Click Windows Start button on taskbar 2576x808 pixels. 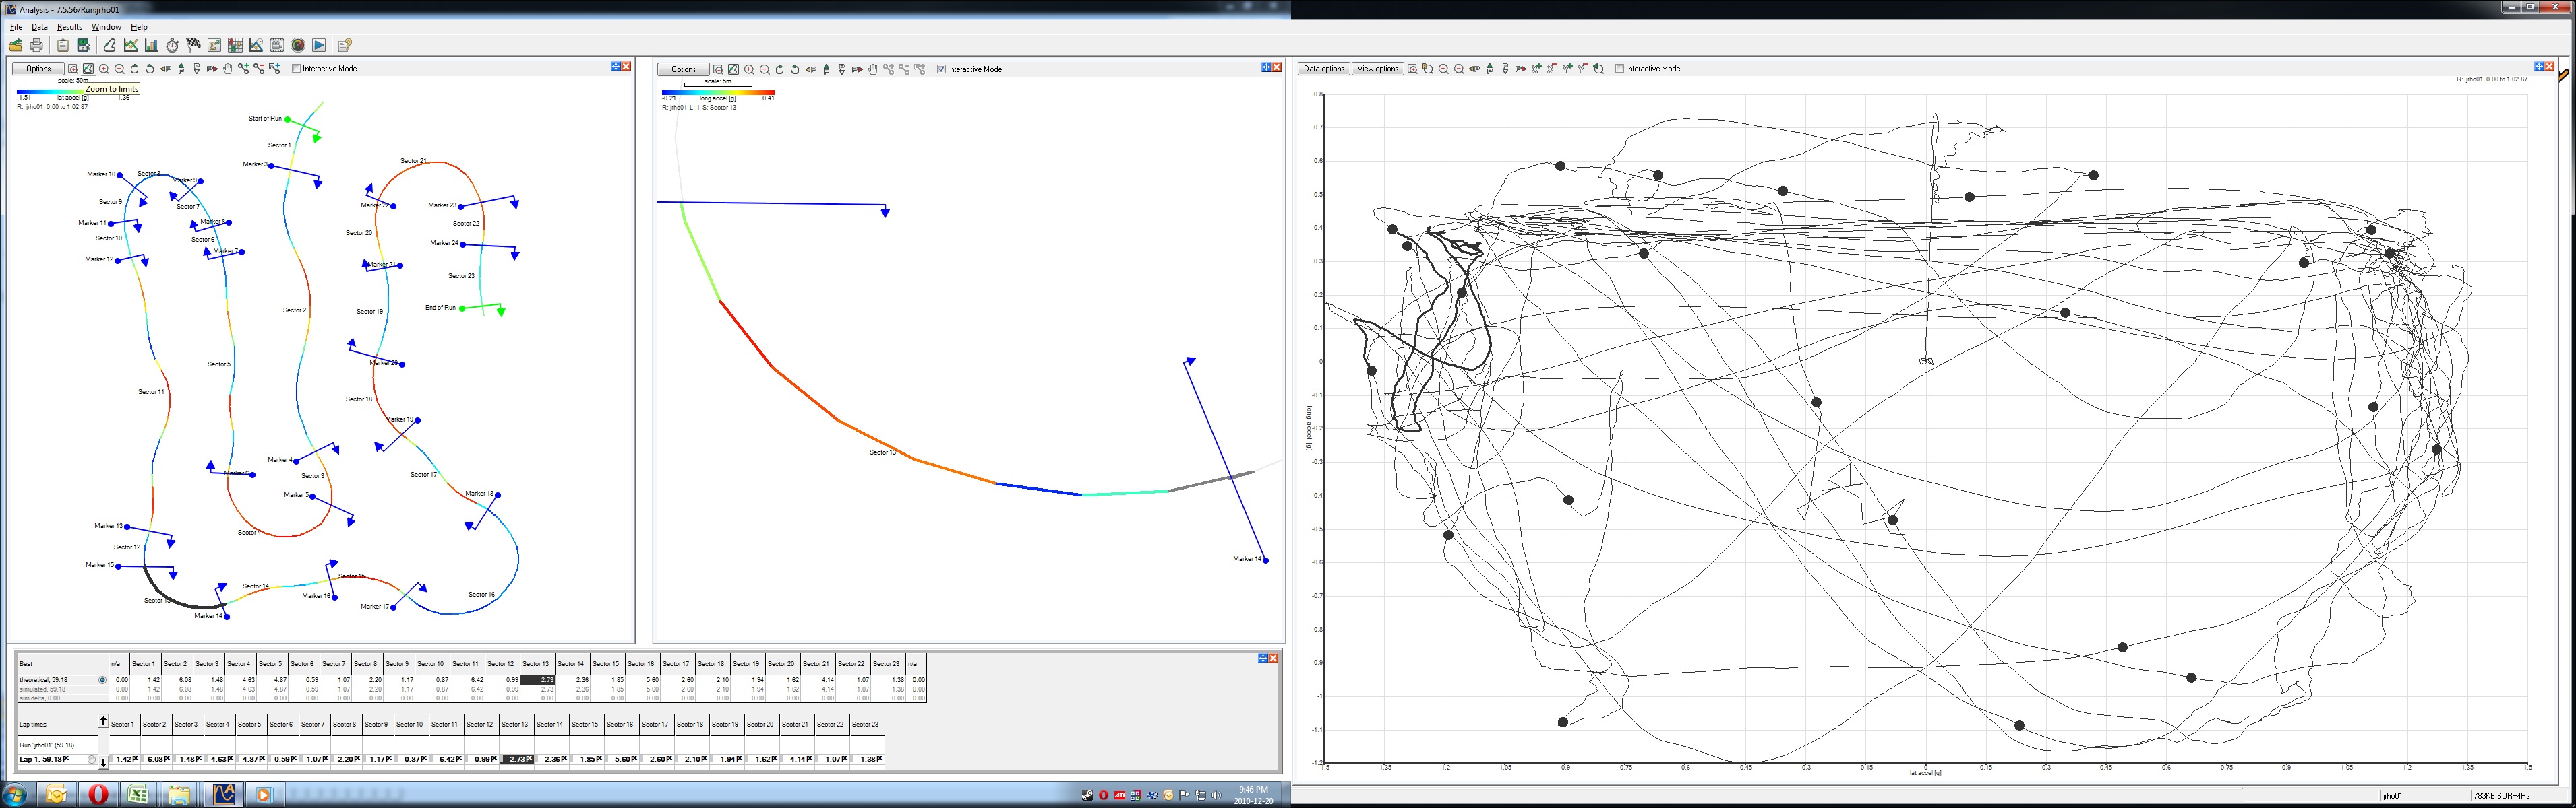coord(16,795)
